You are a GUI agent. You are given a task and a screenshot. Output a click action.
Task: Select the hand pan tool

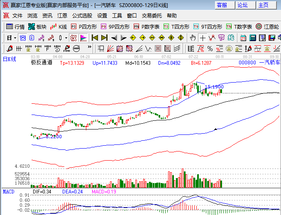(193, 38)
